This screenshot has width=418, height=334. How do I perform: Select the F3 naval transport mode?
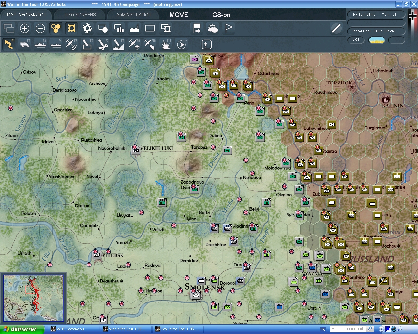coord(40,44)
